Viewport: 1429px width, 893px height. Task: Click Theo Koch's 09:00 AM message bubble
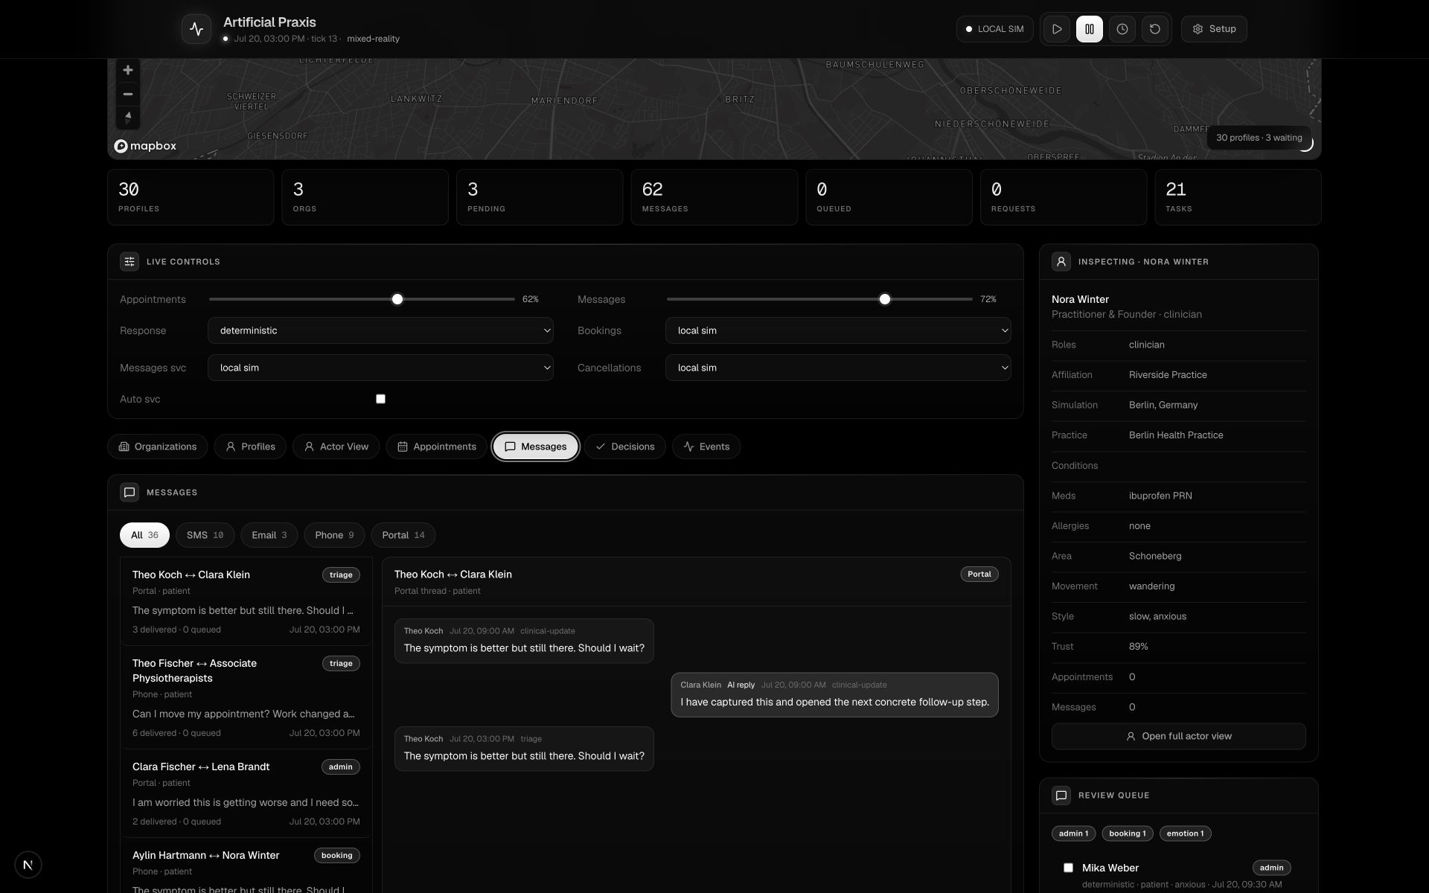(x=524, y=641)
